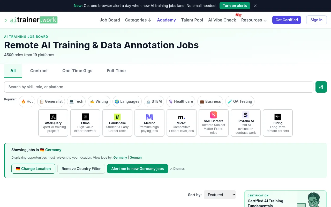The height and width of the screenshot is (207, 331).
Task: Click the Get Certified button
Action: click(287, 20)
